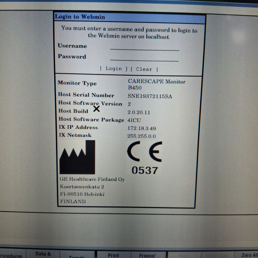The height and width of the screenshot is (258, 258).
Task: Click the 'CARESCAPE Monitor B450' value
Action: click(x=157, y=84)
